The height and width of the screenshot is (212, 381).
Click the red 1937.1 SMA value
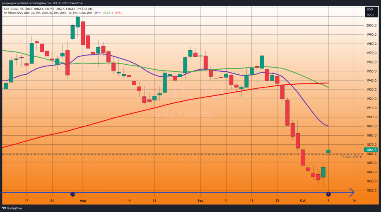(x=118, y=13)
